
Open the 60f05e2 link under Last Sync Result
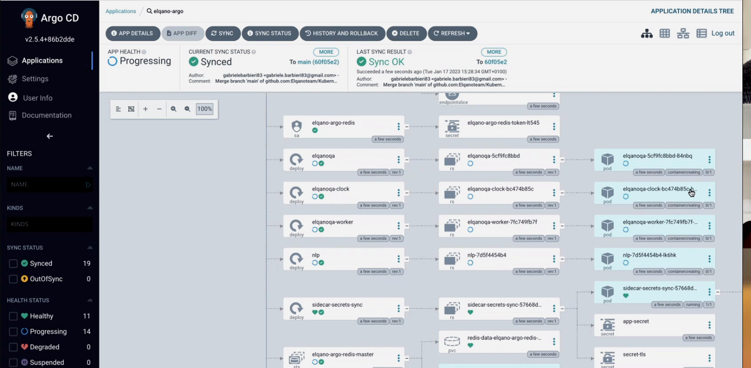click(496, 62)
